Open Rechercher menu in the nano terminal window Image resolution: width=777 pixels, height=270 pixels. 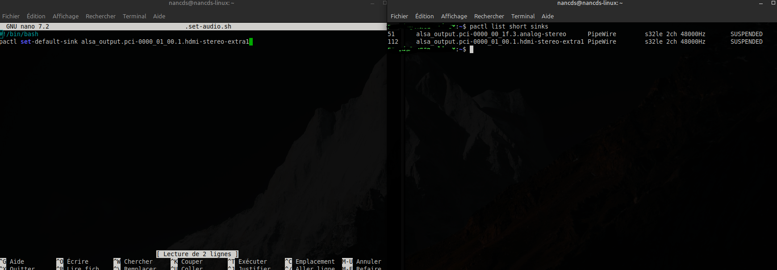point(100,16)
